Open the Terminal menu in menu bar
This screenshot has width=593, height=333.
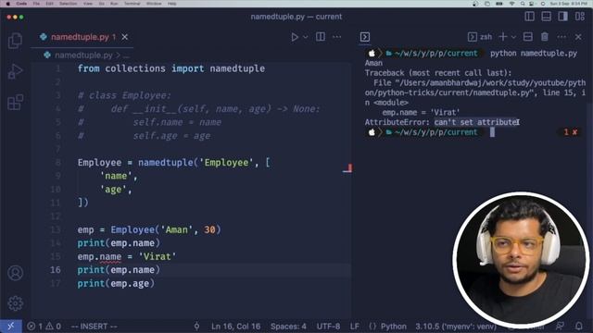tap(132, 4)
